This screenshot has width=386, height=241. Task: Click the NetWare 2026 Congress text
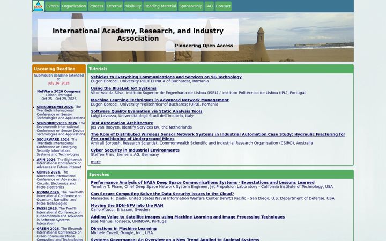[x=59, y=91]
